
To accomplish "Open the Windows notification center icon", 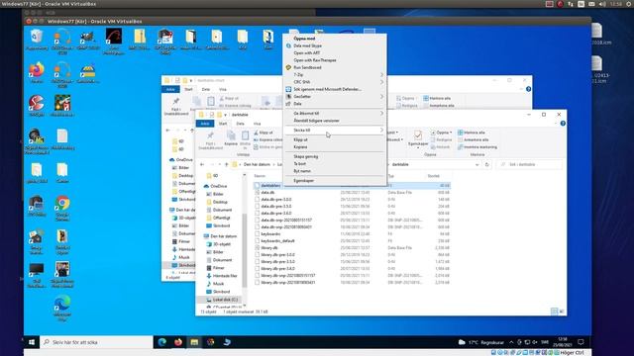I will coord(581,342).
